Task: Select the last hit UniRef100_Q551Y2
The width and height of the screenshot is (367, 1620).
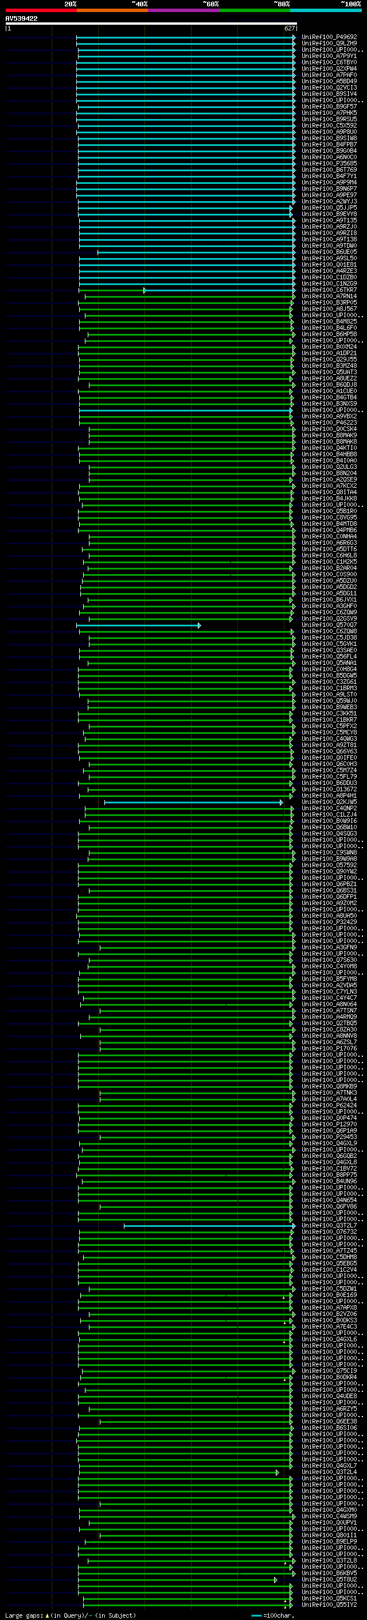Action: [329, 1604]
